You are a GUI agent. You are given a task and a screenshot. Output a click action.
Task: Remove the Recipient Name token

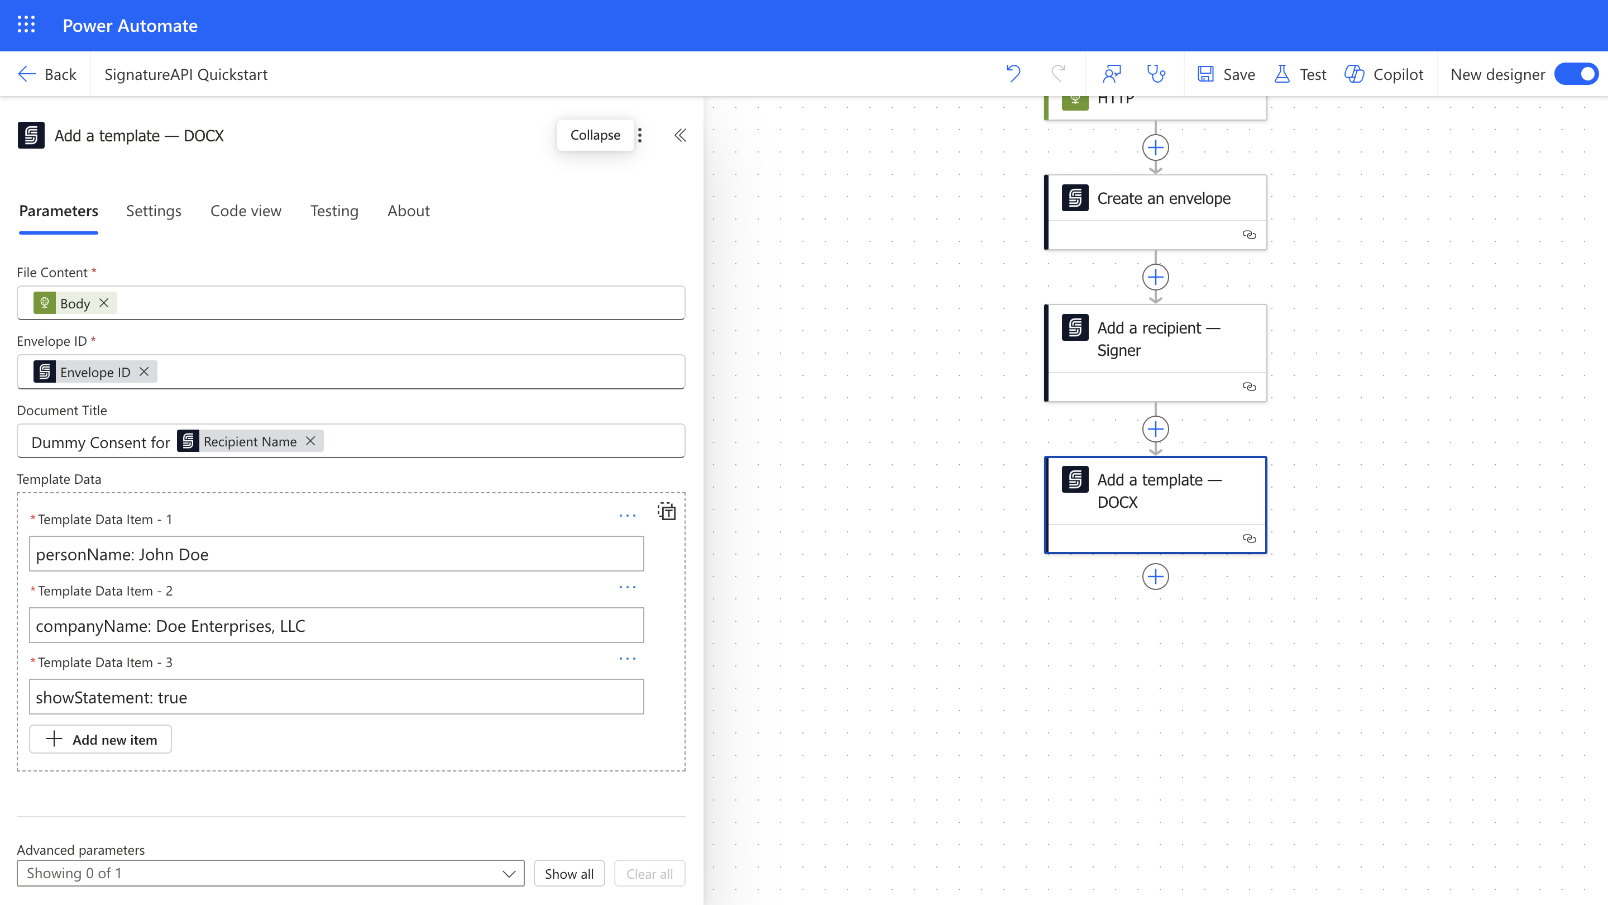tap(310, 441)
